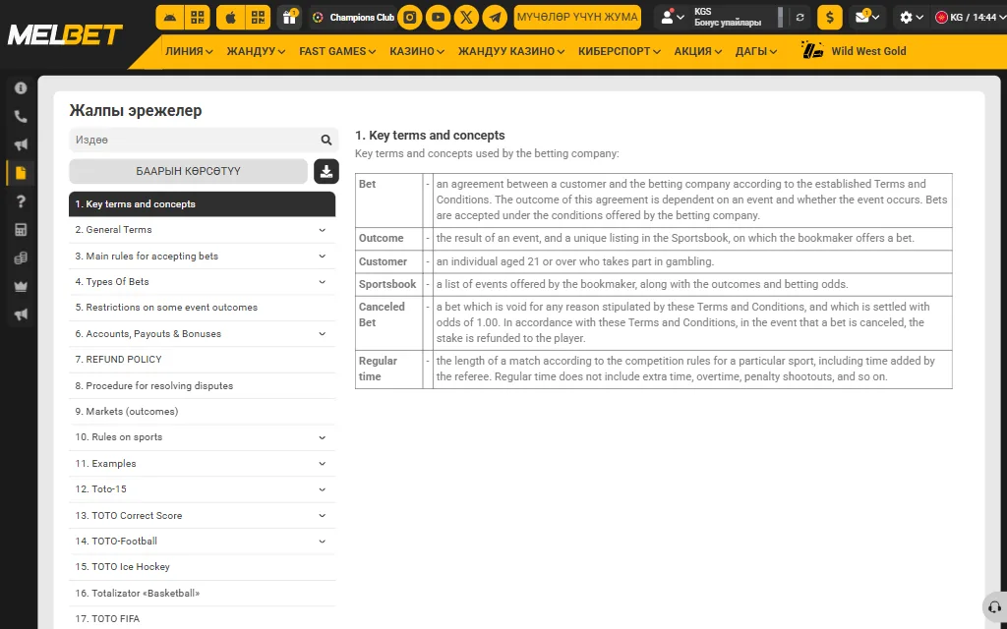This screenshot has height=629, width=1007.
Task: Expand the 4. Types Of Bets section
Action: [x=203, y=282]
